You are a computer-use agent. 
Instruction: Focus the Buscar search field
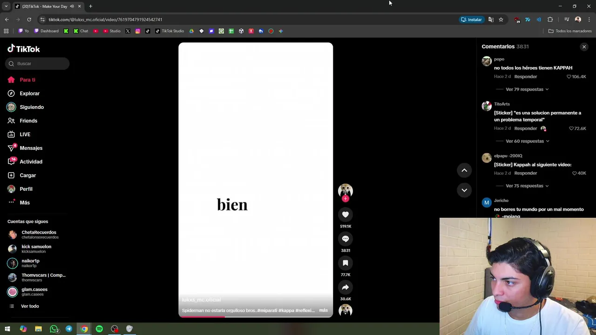(37, 64)
